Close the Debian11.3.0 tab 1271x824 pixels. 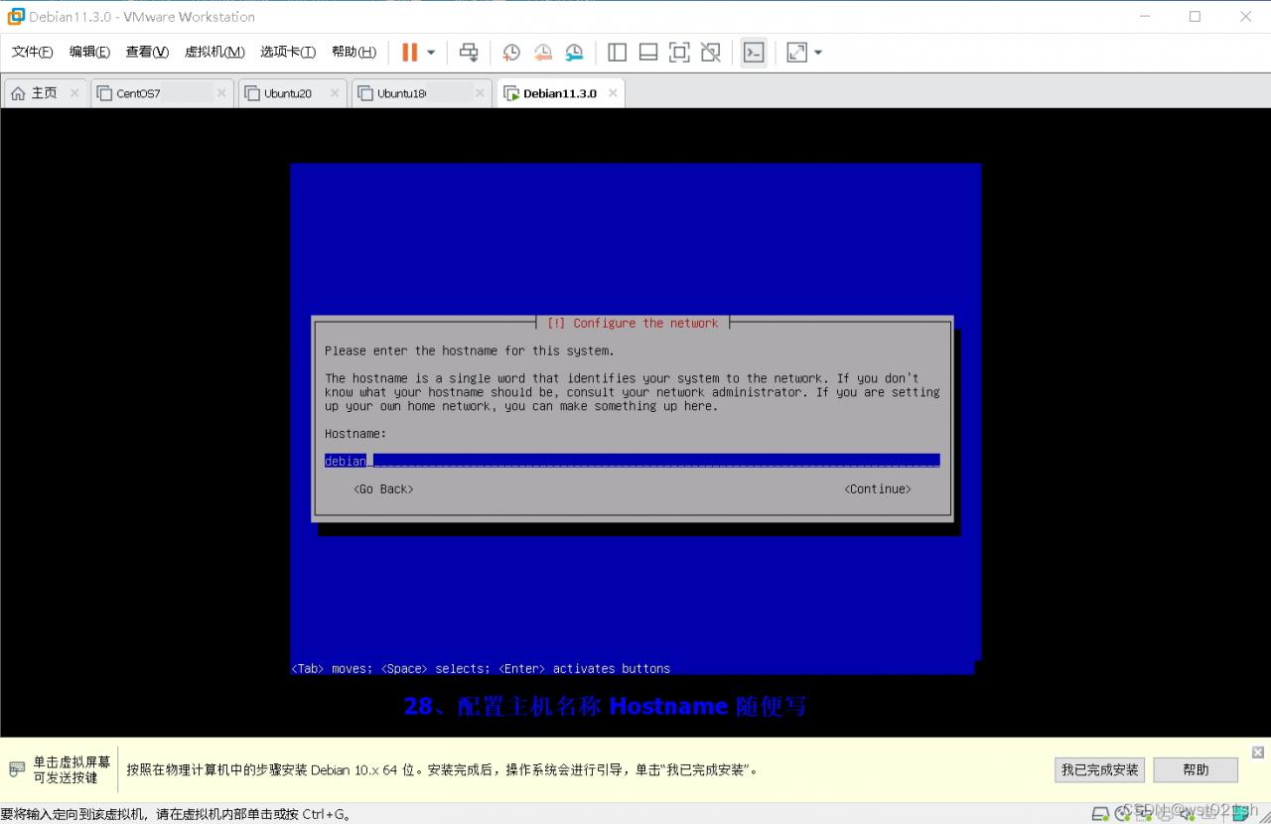click(x=613, y=93)
